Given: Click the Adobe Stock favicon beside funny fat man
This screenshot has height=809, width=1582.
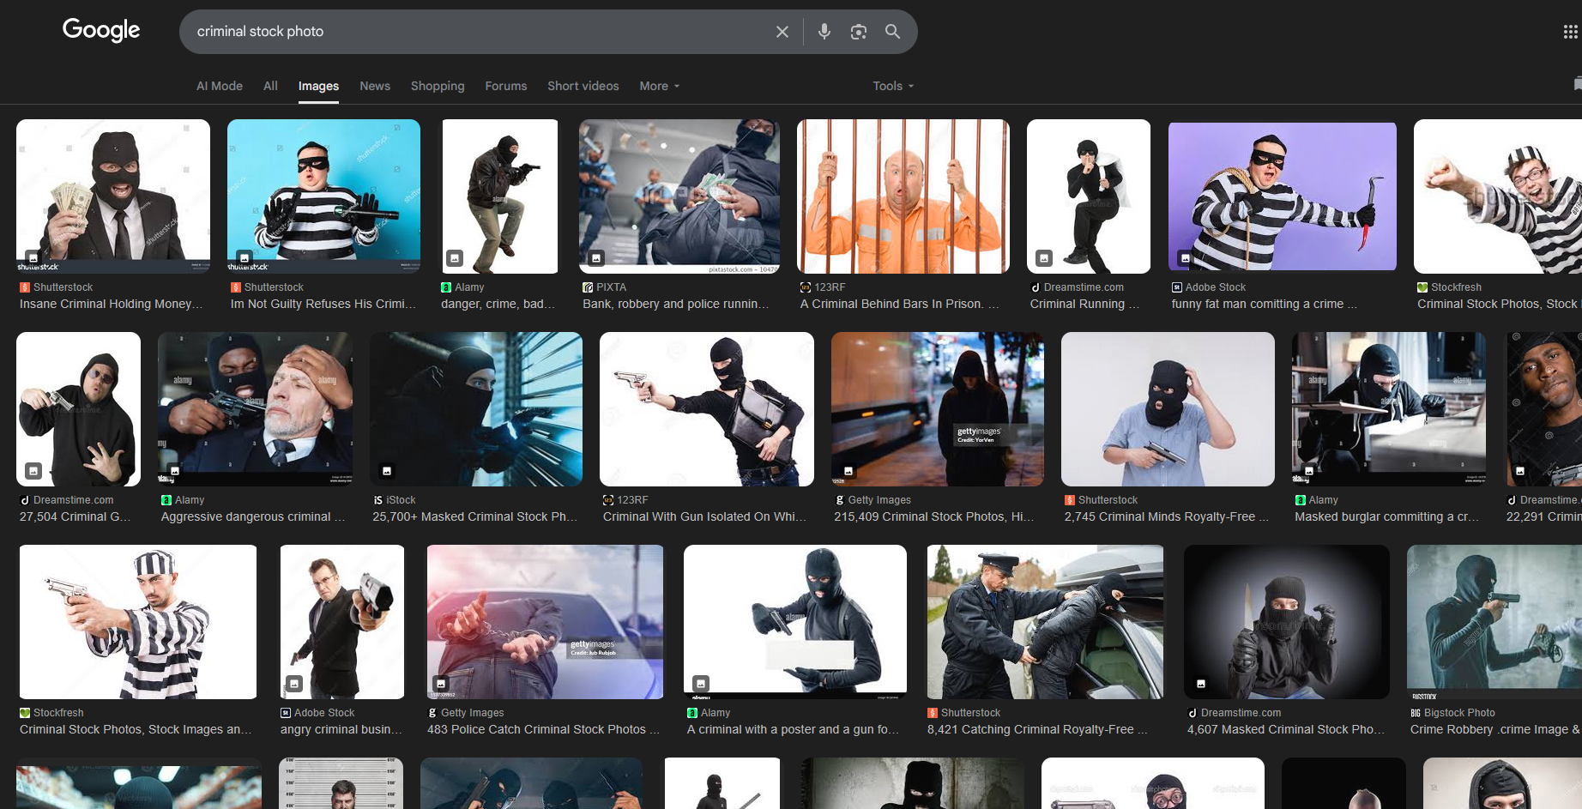Looking at the screenshot, I should pos(1177,287).
